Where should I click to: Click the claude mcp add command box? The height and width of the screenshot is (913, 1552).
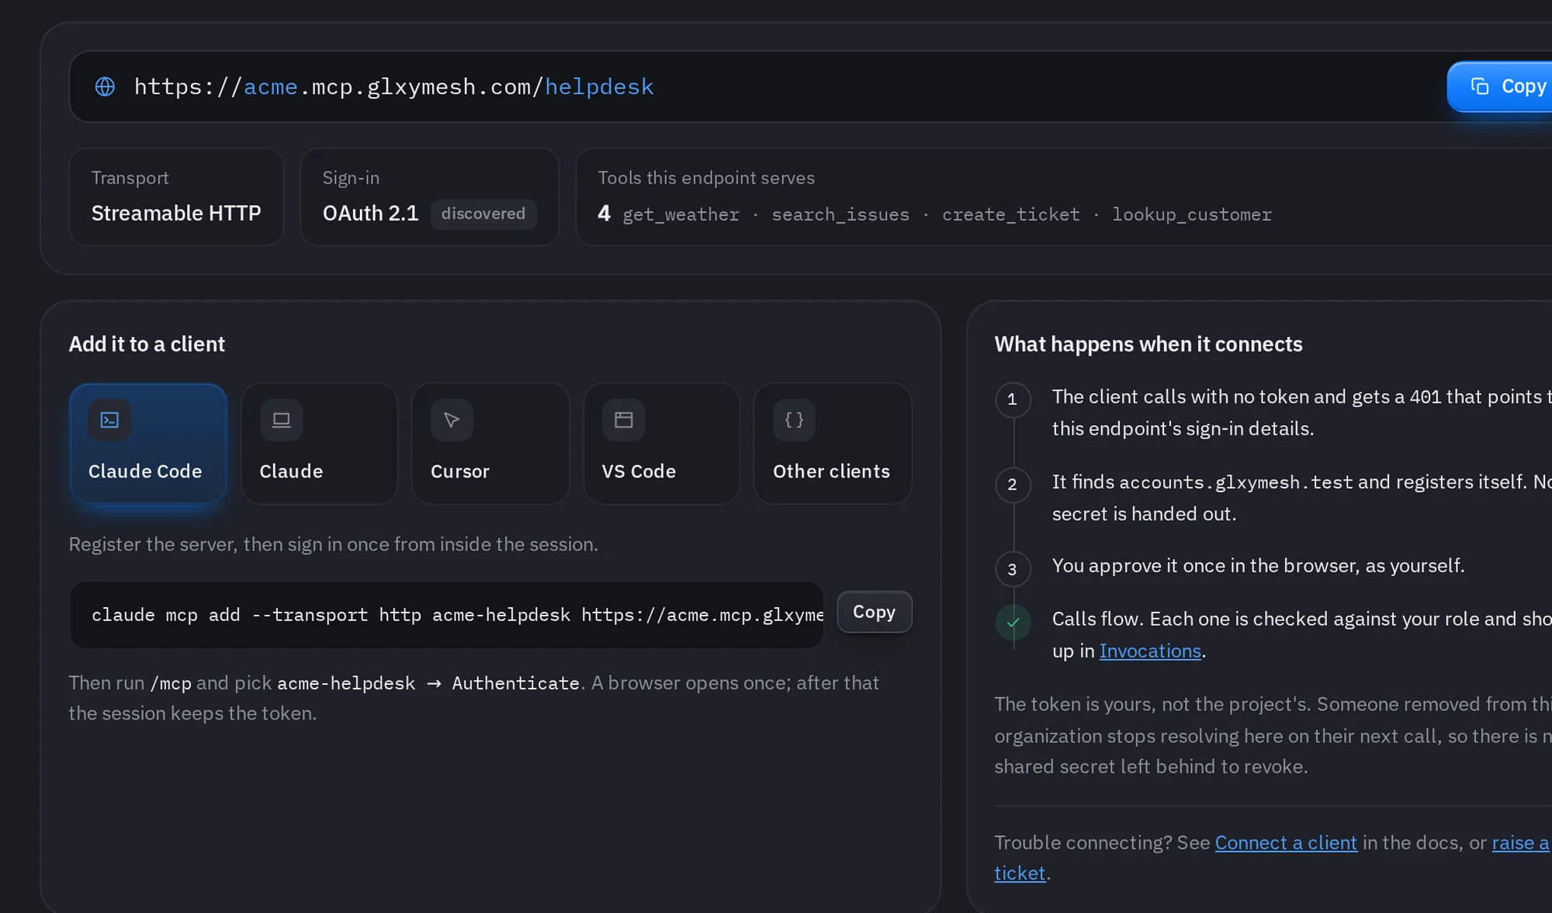click(x=446, y=615)
